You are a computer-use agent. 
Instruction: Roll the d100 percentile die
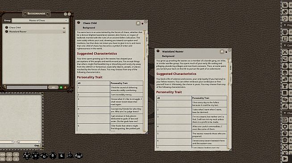tap(79, 155)
